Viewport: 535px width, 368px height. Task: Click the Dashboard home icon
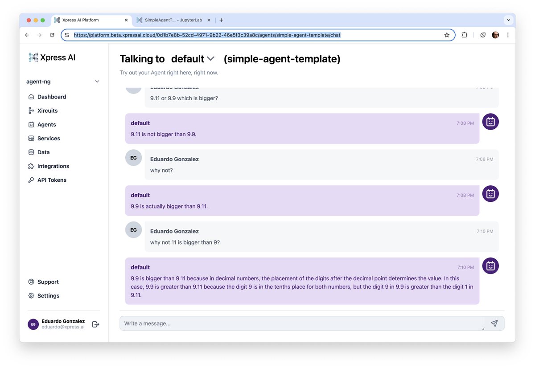click(31, 97)
